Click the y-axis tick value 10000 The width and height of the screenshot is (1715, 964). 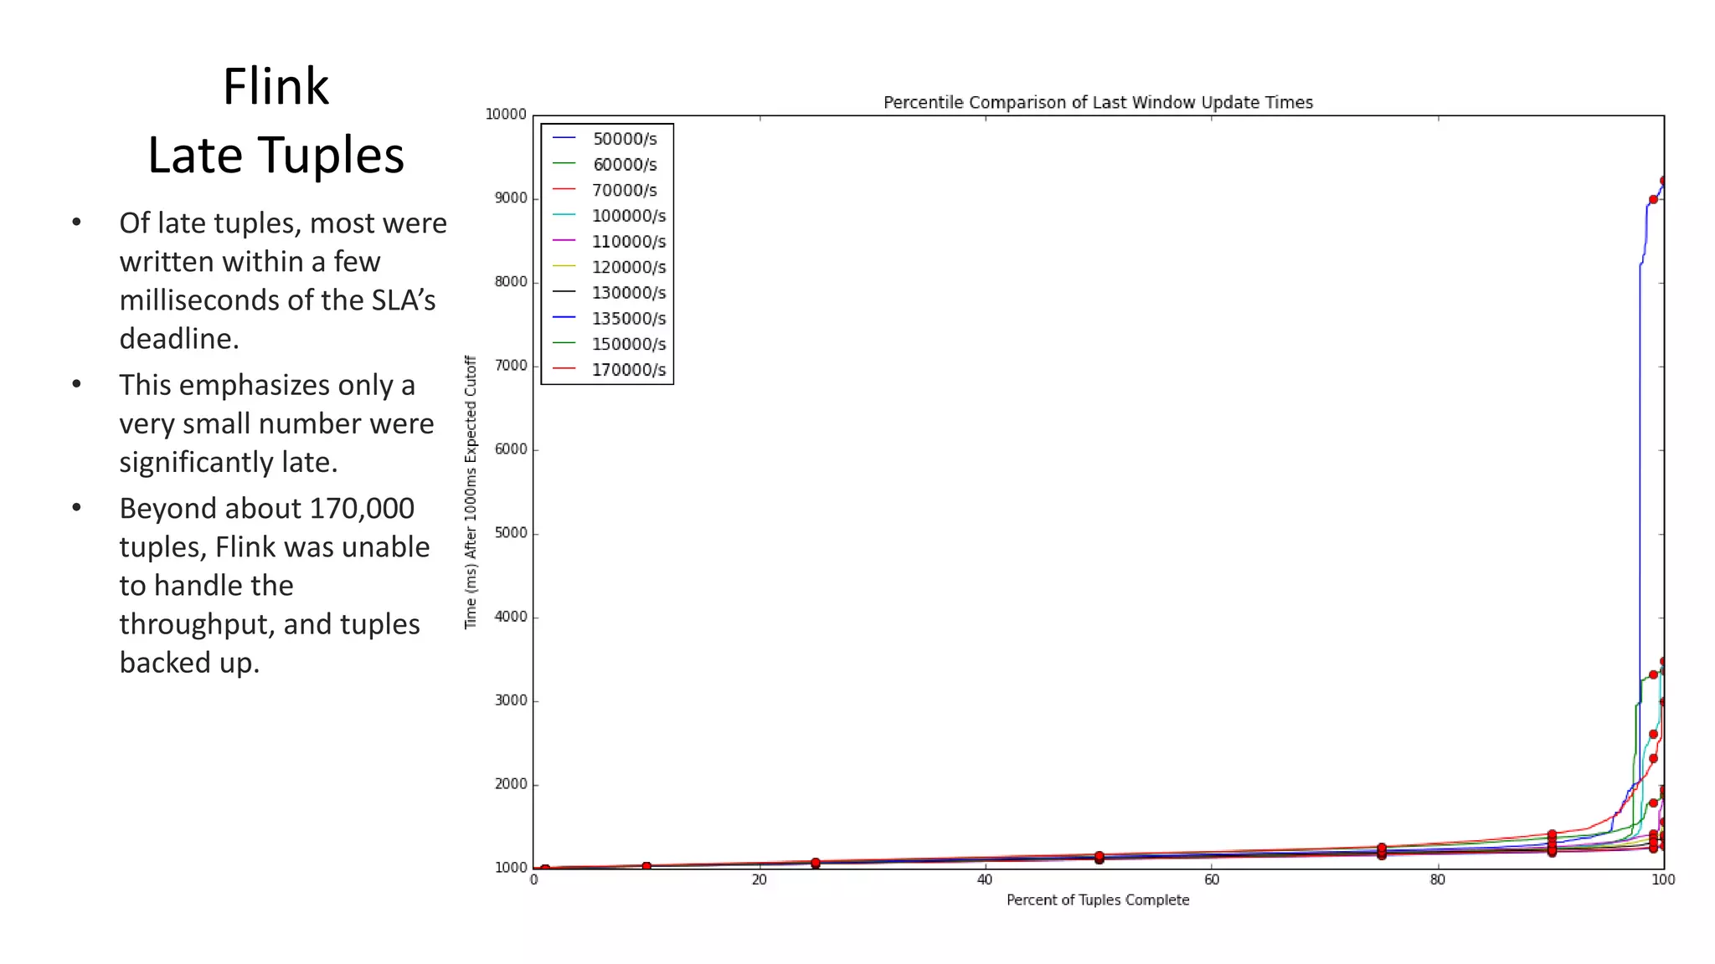tap(506, 115)
